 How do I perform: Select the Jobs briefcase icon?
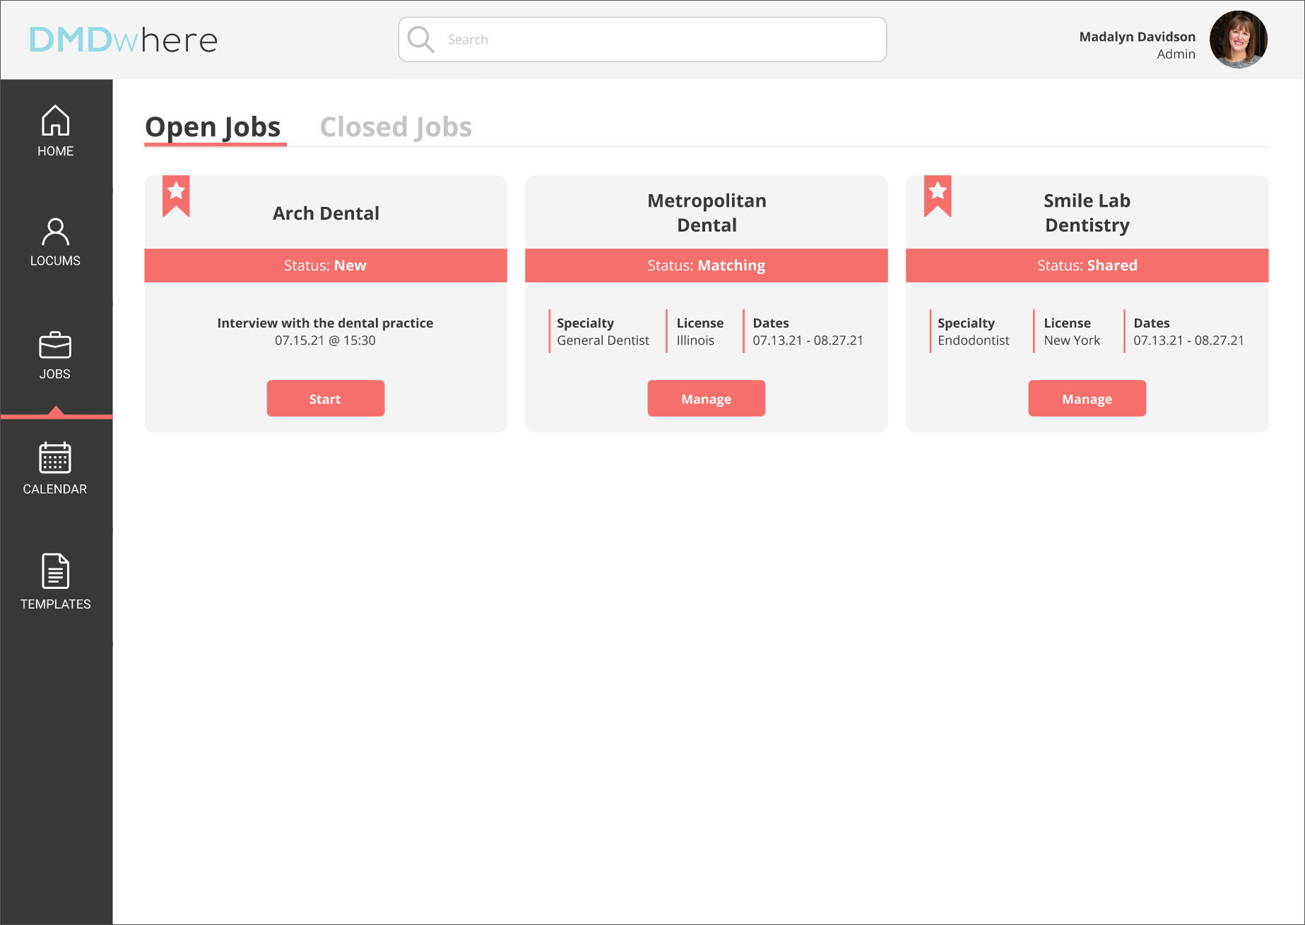(55, 345)
